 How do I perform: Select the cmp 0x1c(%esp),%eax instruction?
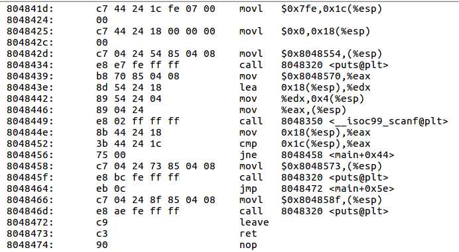point(304,144)
